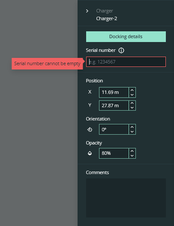Focus the Serial number input field
174x226 pixels.
(126, 62)
